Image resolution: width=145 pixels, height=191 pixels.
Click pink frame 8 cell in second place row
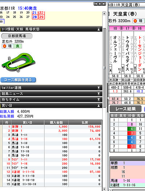point(132,124)
